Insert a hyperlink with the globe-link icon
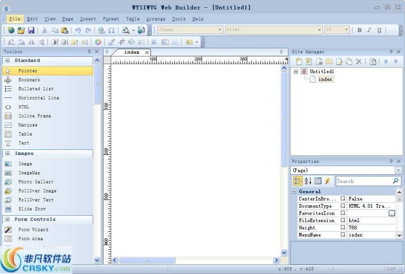 pos(102,30)
